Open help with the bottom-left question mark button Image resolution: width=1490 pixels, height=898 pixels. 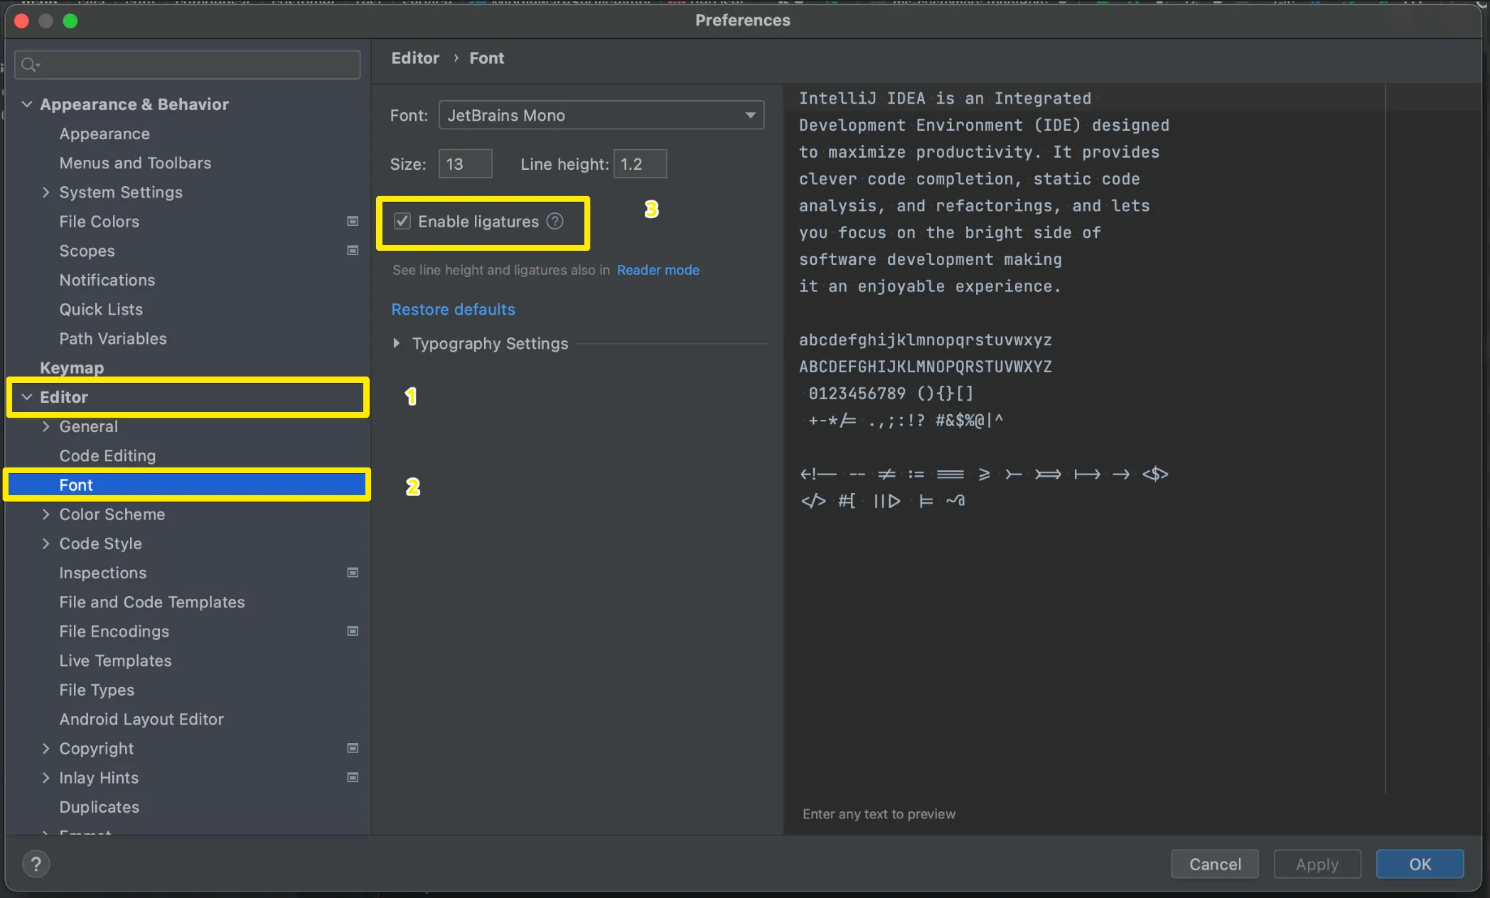[36, 864]
